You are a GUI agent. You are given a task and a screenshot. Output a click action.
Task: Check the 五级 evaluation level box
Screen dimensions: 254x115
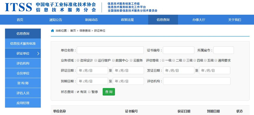point(205,60)
